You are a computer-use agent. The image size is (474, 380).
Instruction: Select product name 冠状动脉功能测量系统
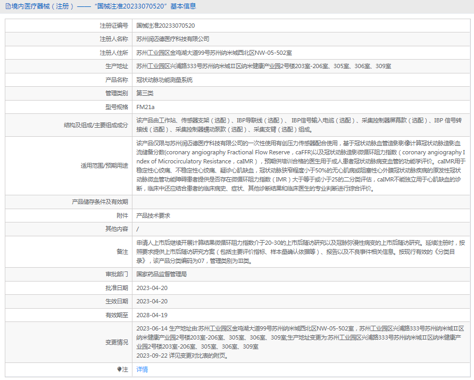tap(164, 80)
